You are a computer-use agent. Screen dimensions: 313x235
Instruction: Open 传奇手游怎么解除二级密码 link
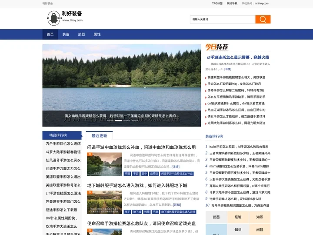[236, 91]
